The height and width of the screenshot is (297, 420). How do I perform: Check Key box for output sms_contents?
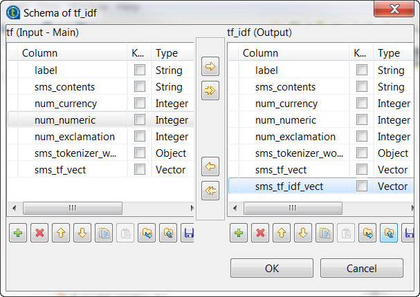[361, 86]
